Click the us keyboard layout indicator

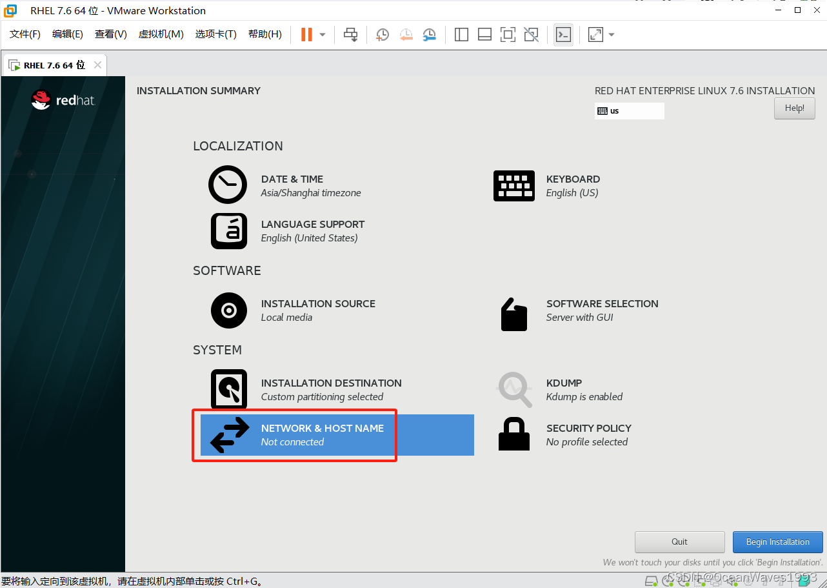pyautogui.click(x=629, y=111)
